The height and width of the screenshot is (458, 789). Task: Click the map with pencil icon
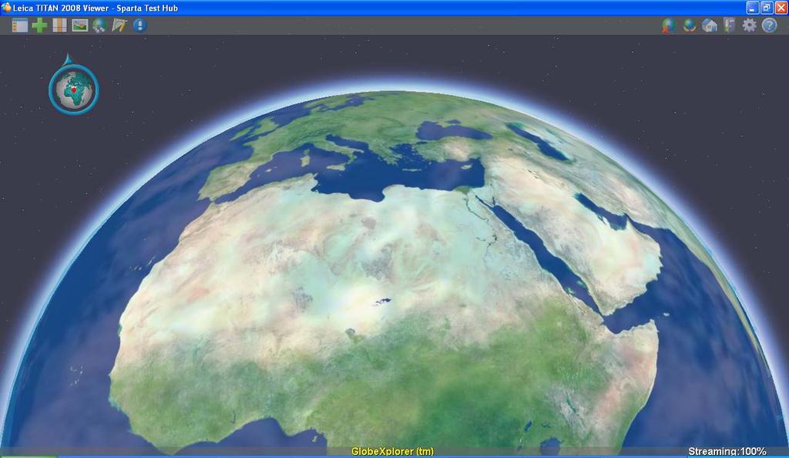tap(119, 25)
